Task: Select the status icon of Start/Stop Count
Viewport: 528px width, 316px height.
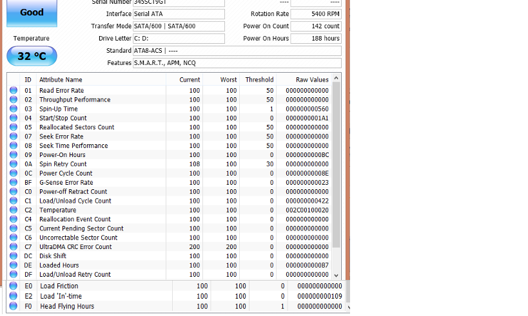Action: pyautogui.click(x=14, y=118)
